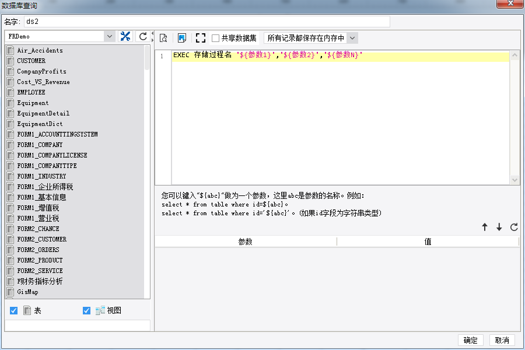The image size is (525, 350).
Task: Move the parameter down with the down arrow
Action: coord(499,227)
